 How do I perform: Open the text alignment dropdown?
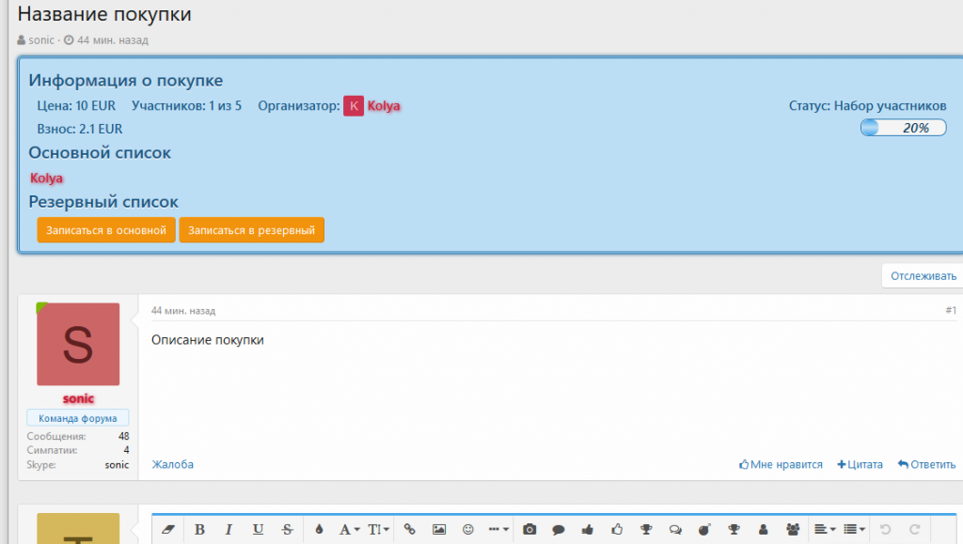tap(825, 529)
